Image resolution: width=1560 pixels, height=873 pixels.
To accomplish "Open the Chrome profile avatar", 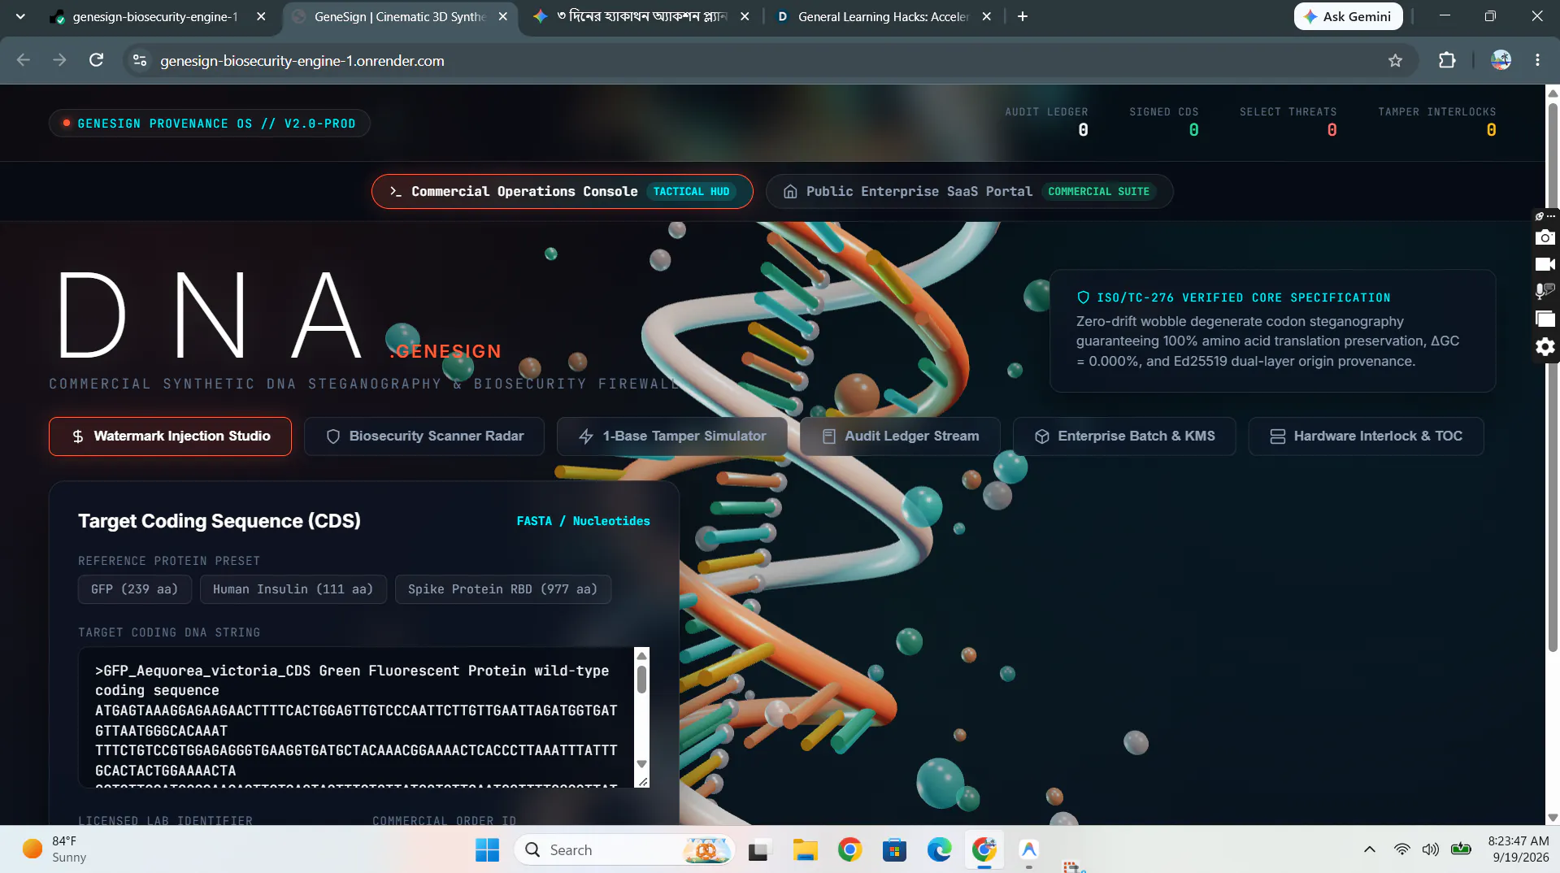I will point(1501,60).
